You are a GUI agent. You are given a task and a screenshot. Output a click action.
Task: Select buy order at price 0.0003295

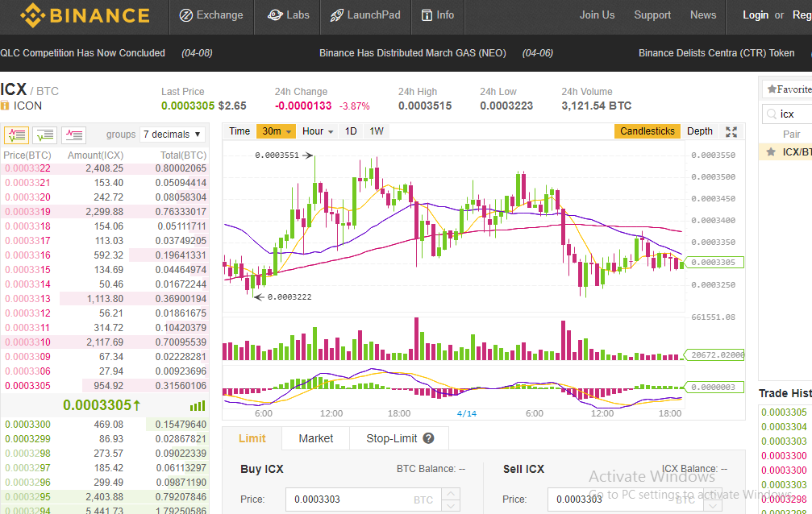(105, 497)
